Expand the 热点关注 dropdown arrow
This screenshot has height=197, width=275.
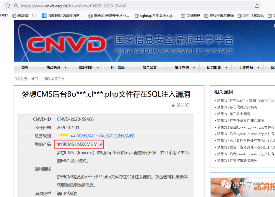66,67
